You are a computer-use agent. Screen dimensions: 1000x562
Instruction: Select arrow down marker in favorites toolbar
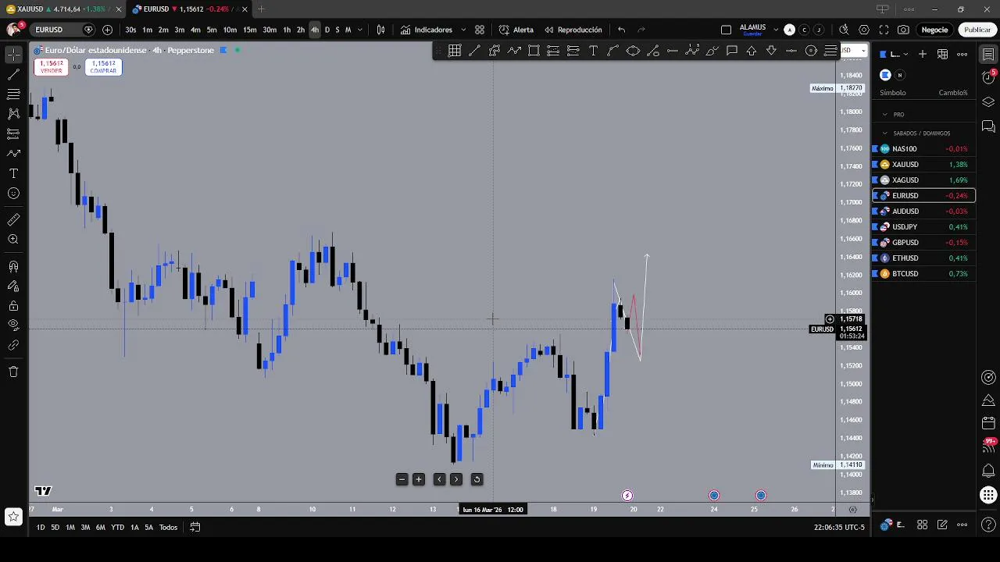pos(771,51)
